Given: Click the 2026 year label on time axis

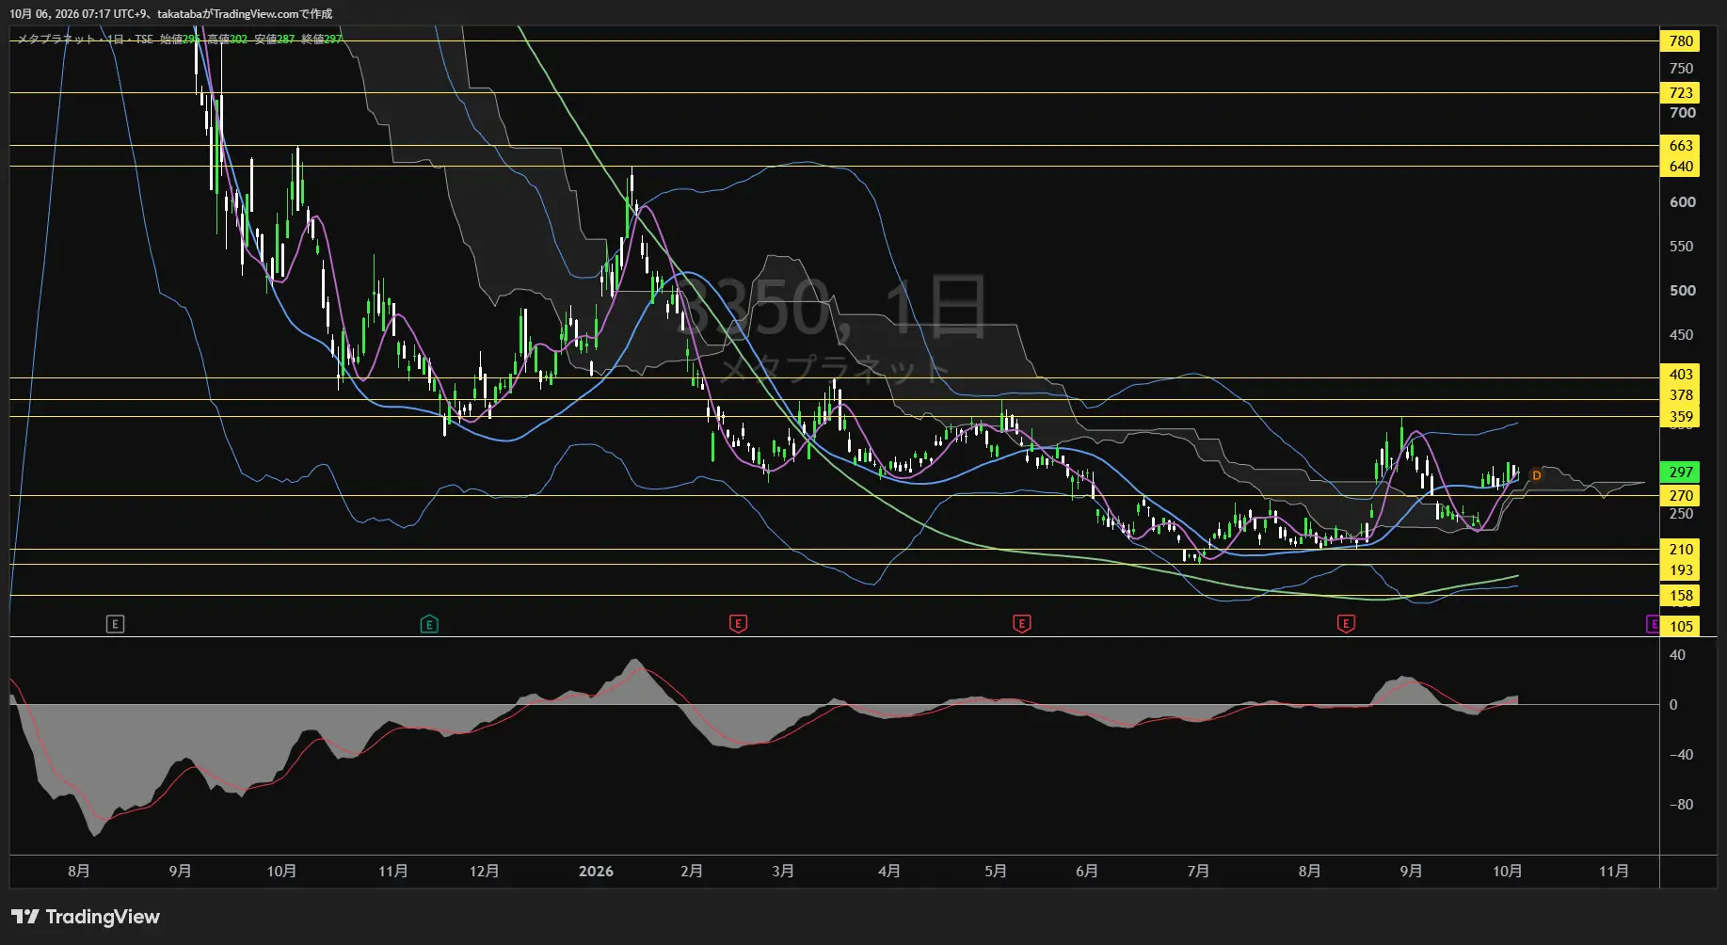Looking at the screenshot, I should [596, 872].
